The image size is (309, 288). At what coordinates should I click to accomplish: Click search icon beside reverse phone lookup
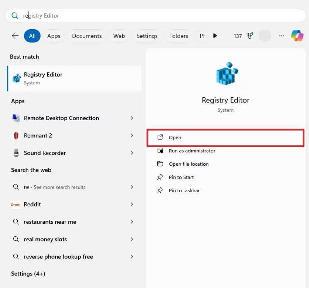coord(16,257)
